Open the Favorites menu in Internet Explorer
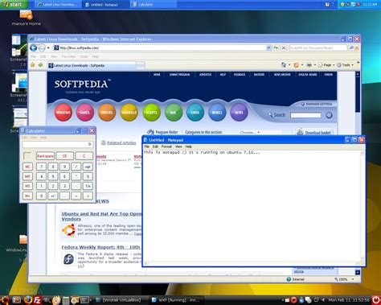Screen dimensions: 381x305 coord(68,56)
